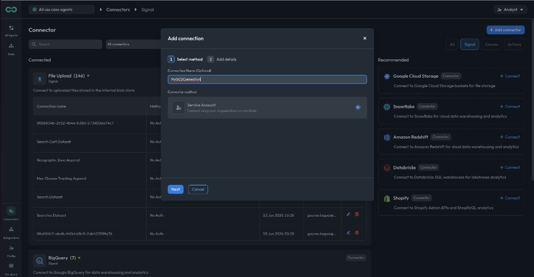Click the Signal breadcrumb
Viewport: 534px width, 277px height.
(148, 9)
